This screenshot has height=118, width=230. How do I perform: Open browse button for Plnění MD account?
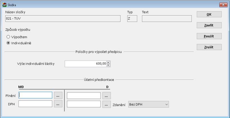point(58,95)
